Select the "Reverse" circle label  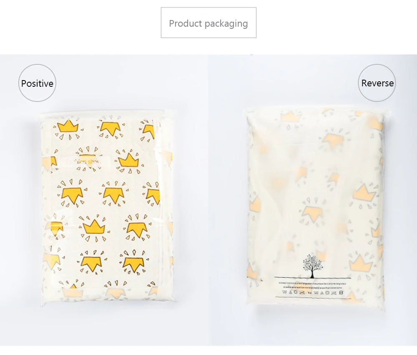(377, 83)
